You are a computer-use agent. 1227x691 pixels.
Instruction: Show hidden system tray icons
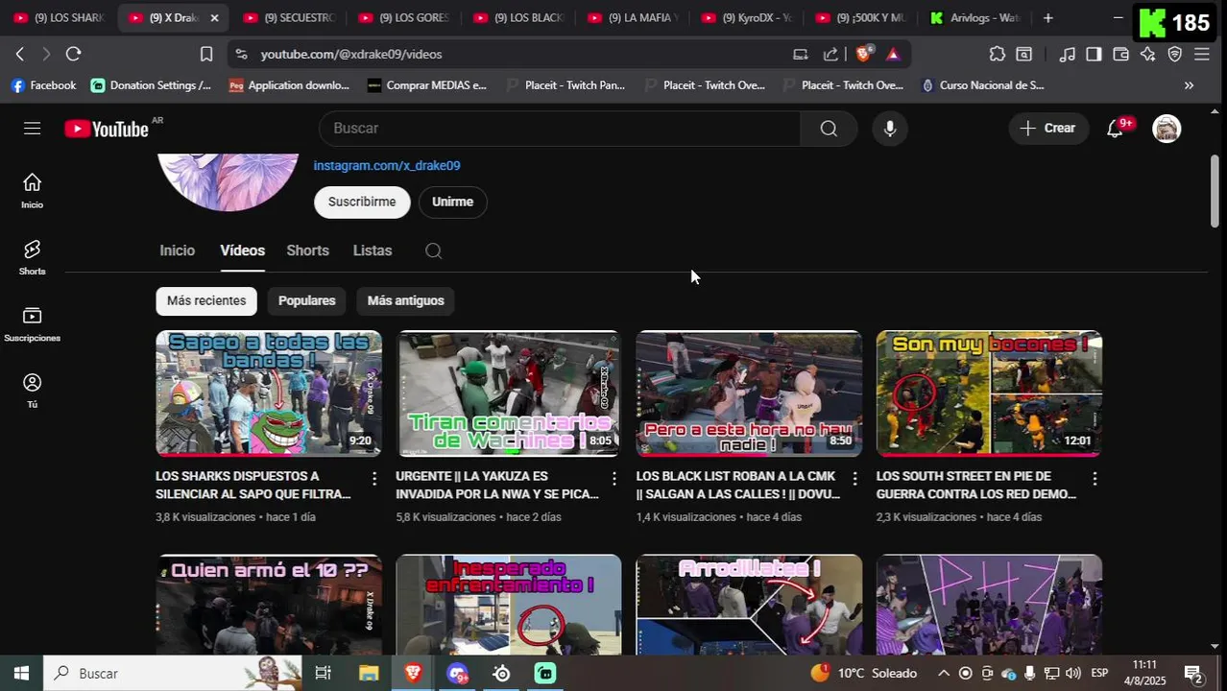[944, 673]
